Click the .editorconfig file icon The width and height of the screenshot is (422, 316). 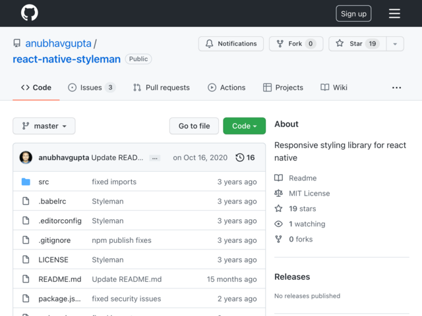click(x=26, y=221)
